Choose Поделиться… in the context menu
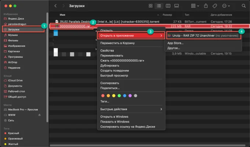 click(110, 88)
